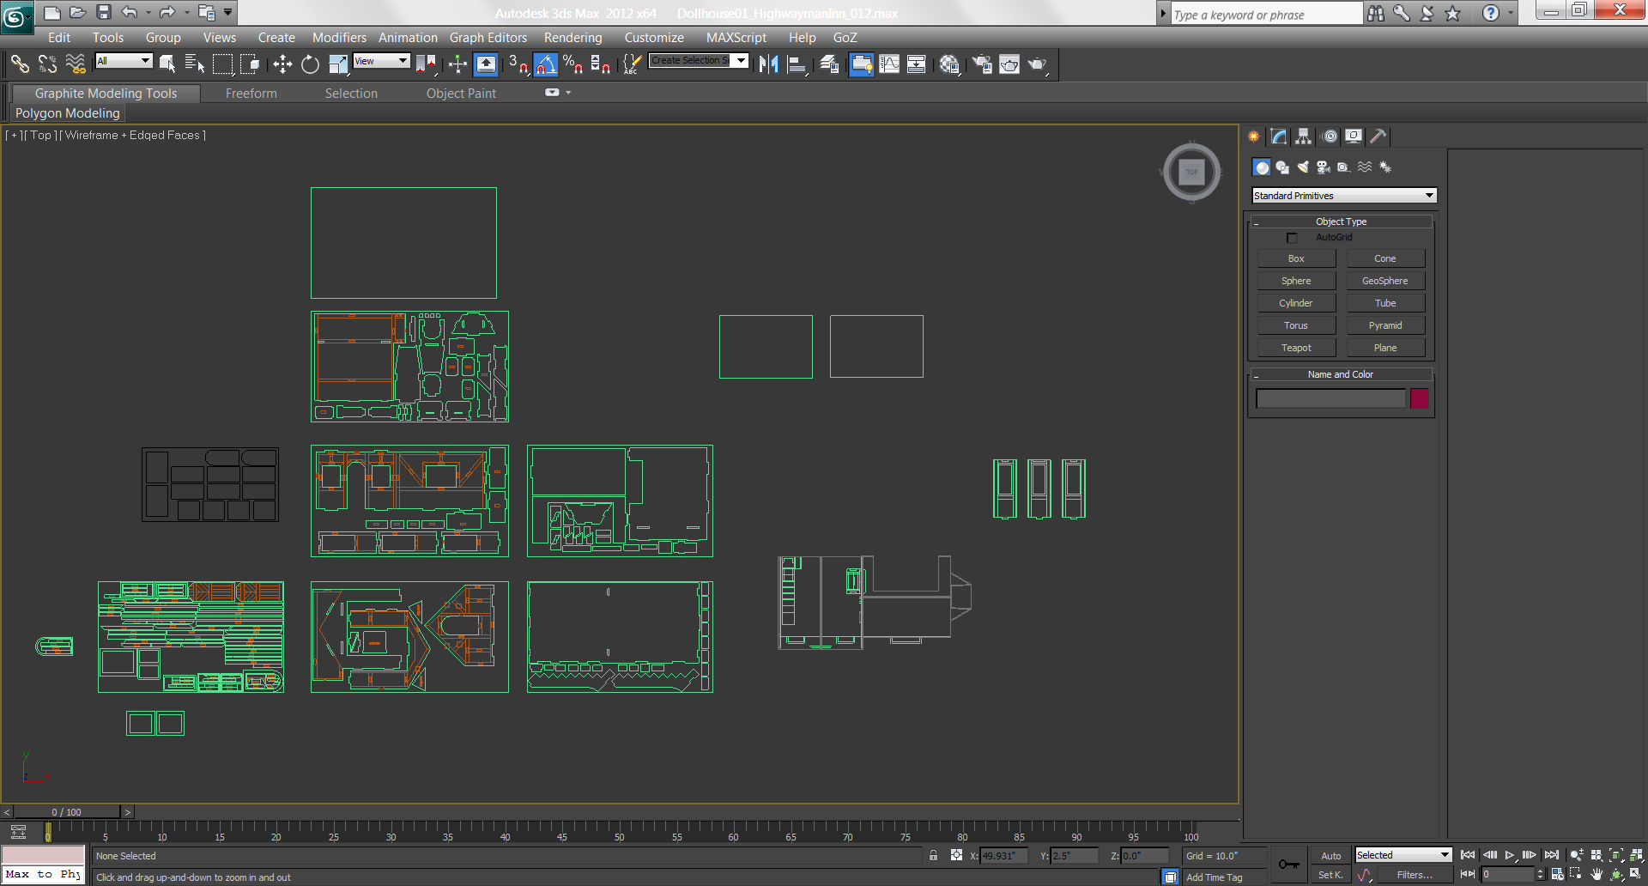
Task: Open the Rendering menu
Action: point(573,38)
